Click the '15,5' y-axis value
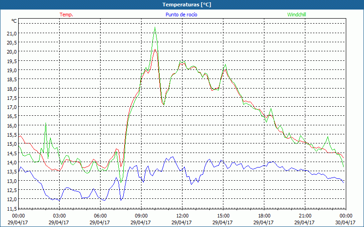 tap(12, 135)
